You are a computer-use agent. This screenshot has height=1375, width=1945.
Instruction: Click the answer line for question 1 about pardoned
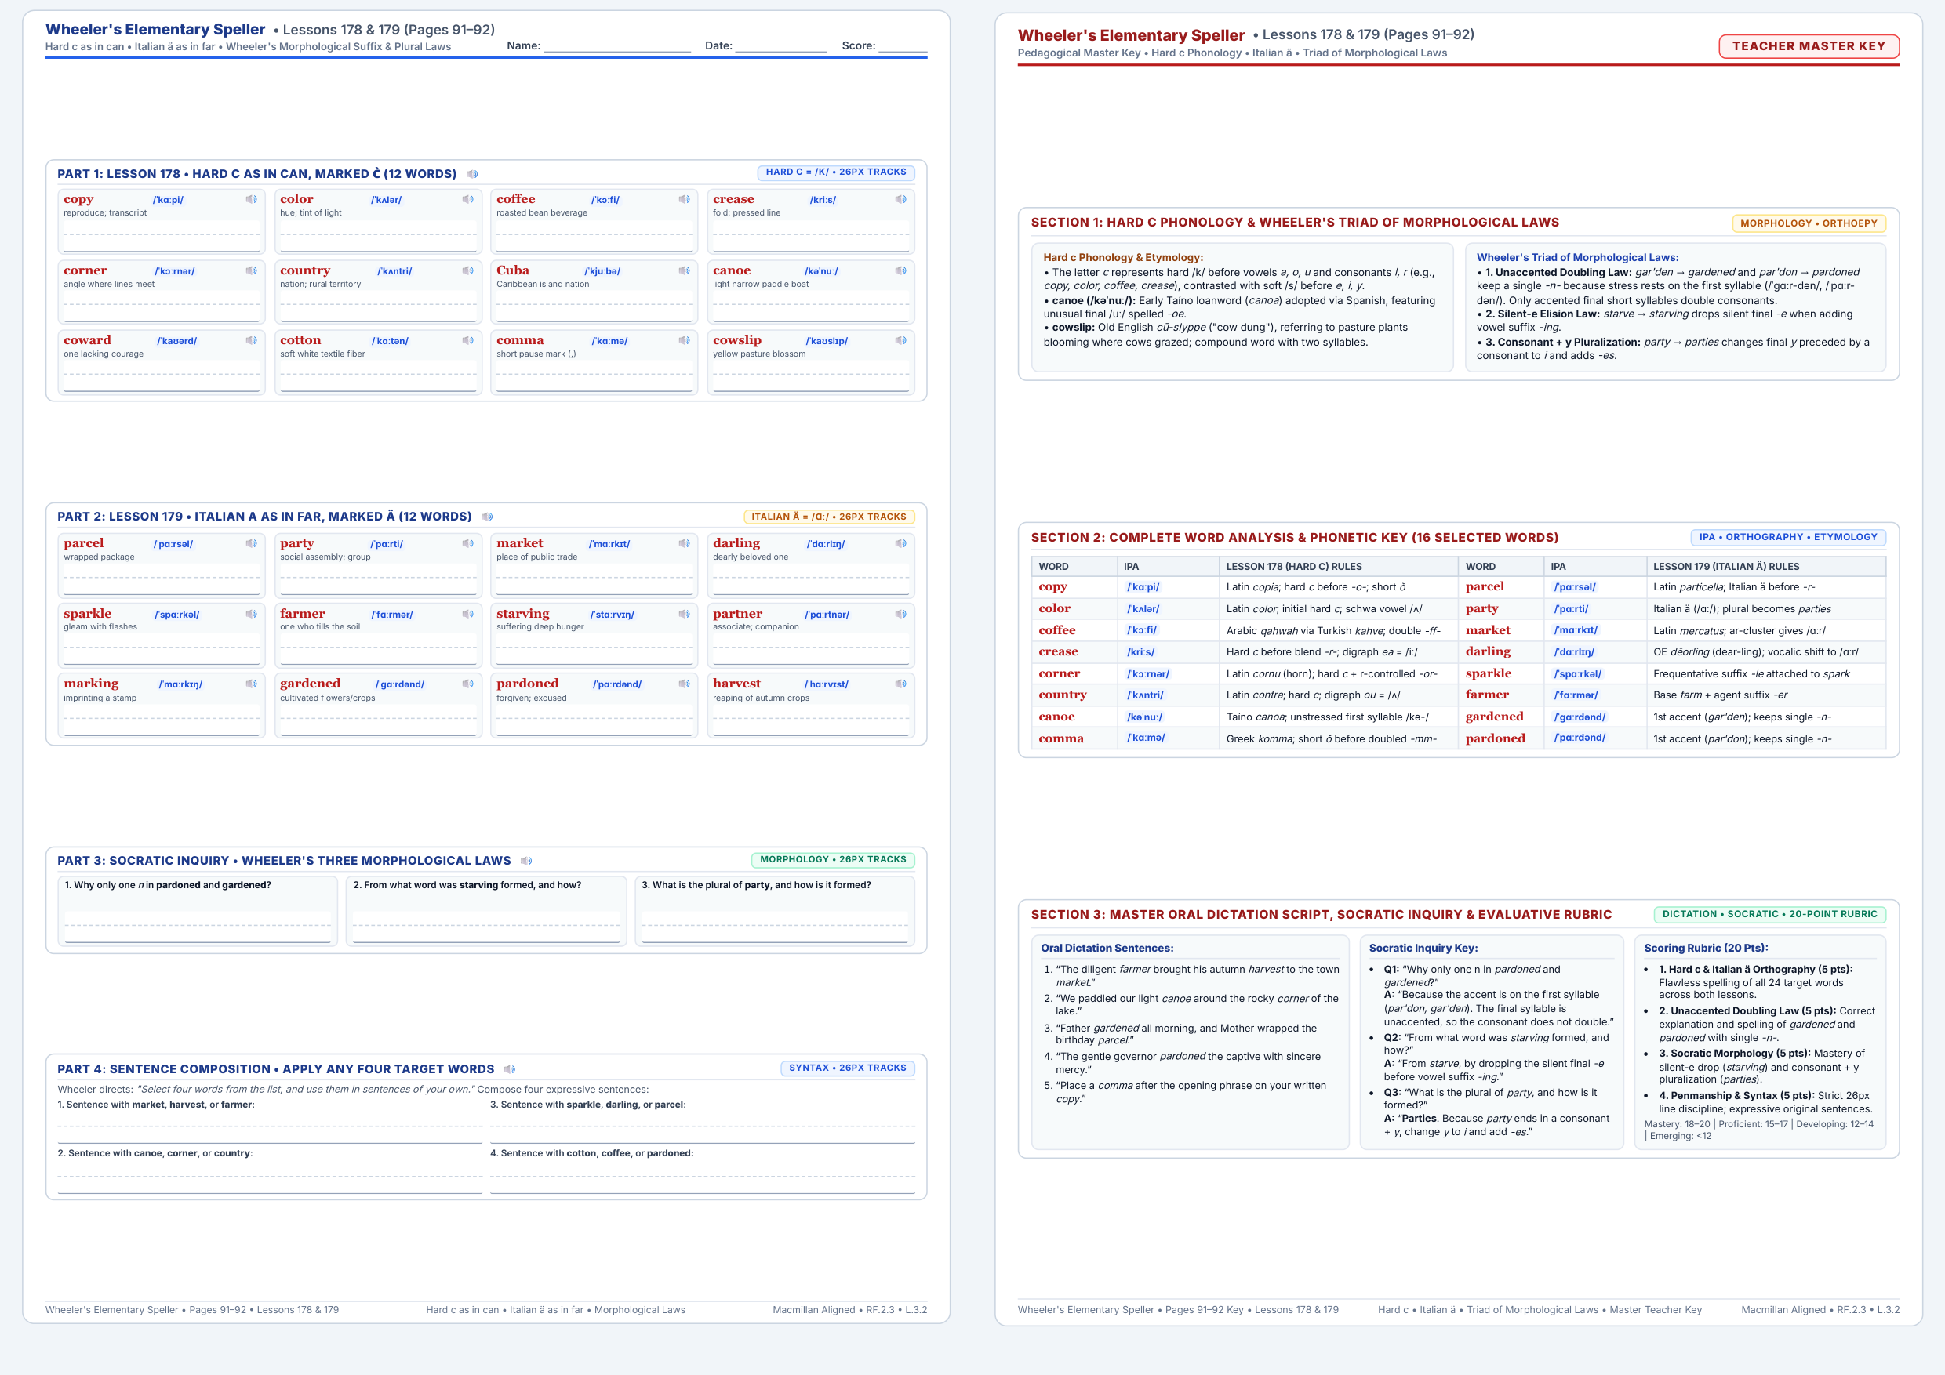pyautogui.click(x=198, y=927)
